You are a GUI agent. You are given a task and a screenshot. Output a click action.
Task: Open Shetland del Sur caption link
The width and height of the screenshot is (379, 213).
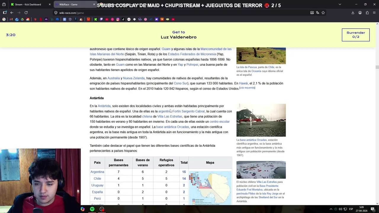(x=268, y=197)
